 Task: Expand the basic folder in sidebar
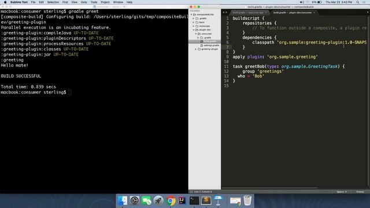pos(194,22)
